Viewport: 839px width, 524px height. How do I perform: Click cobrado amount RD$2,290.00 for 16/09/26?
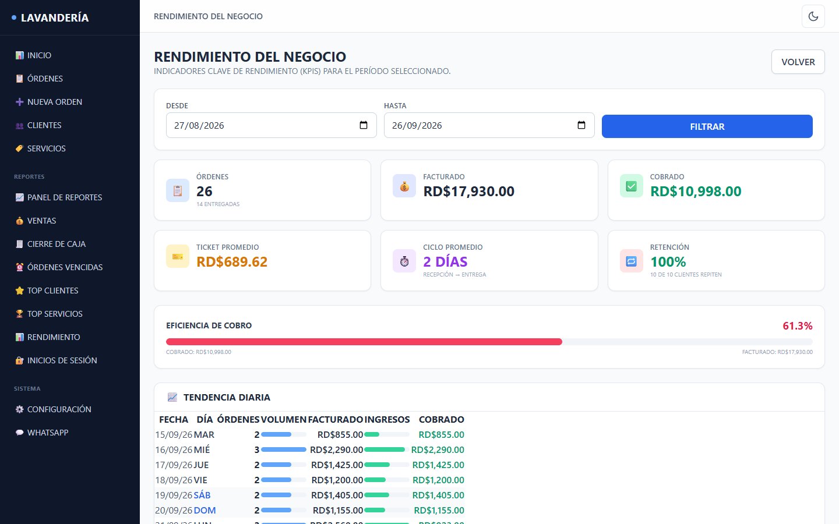point(438,449)
